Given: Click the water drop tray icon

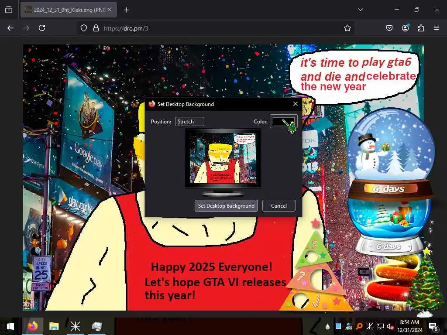Looking at the screenshot, I should tap(327, 326).
